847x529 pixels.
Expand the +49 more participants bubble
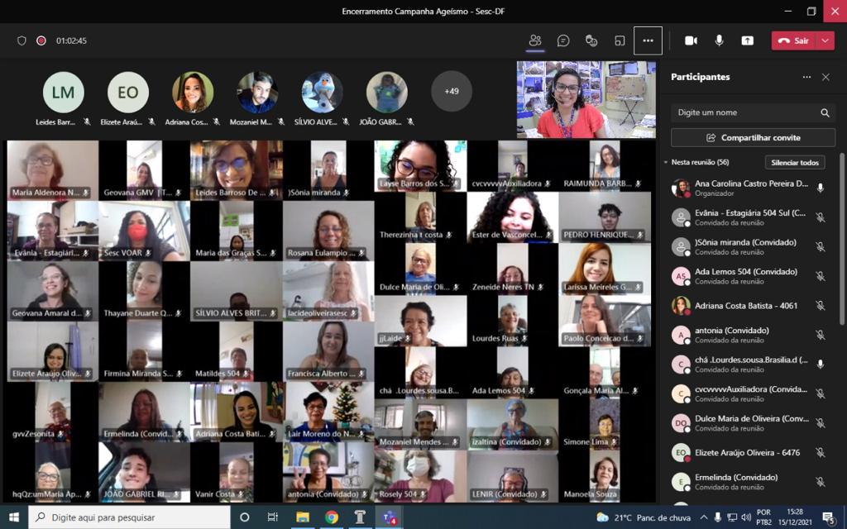click(x=452, y=92)
